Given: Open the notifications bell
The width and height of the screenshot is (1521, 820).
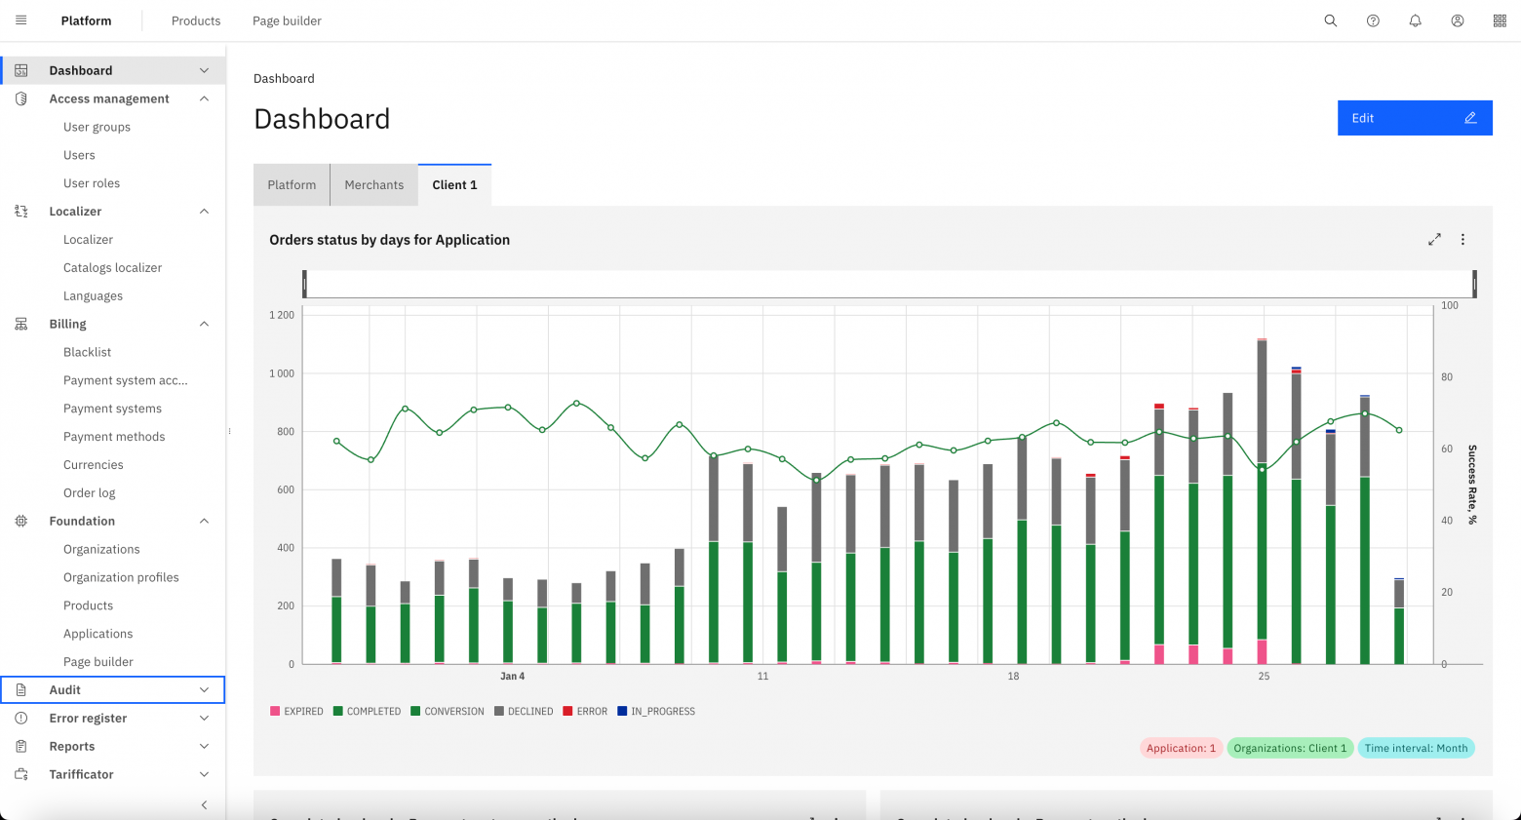Looking at the screenshot, I should [x=1415, y=20].
